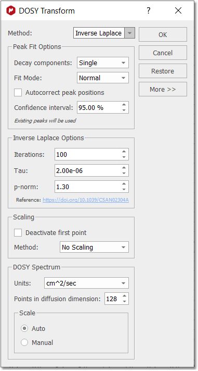The height and width of the screenshot is (371, 198).
Task: Close the DOSY Transform dialog
Action: click(178, 10)
